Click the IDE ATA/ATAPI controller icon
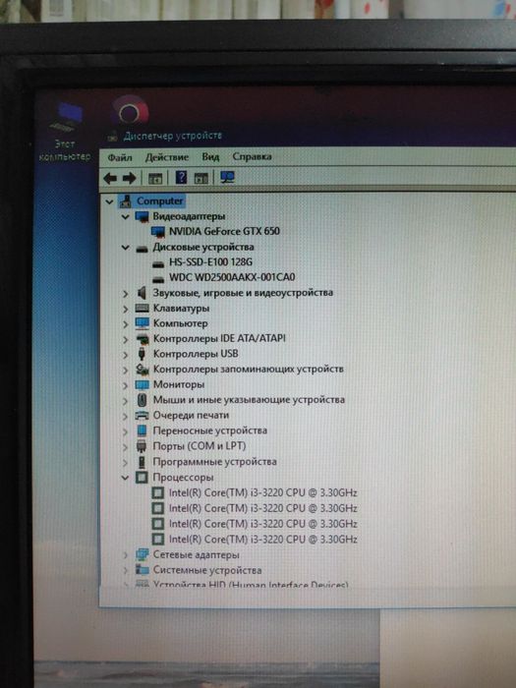 pos(143,339)
